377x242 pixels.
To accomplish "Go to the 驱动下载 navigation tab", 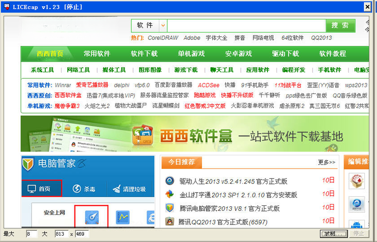I will tap(286, 53).
